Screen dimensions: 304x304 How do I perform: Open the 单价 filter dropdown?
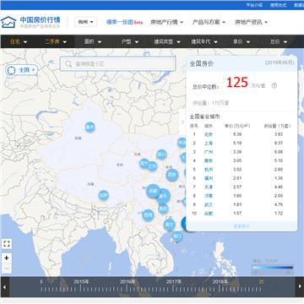tap(242, 41)
